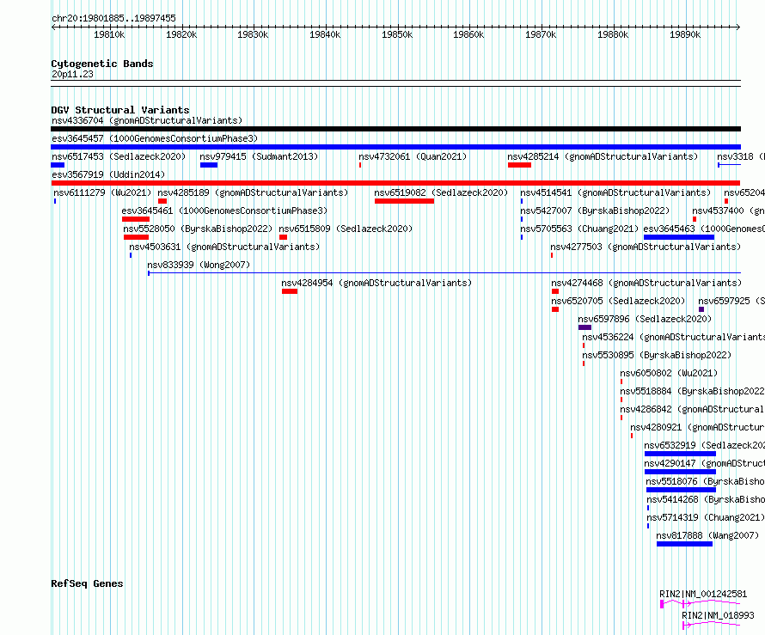Select nsv6520705 (Sedlazeck2020) label

618,301
